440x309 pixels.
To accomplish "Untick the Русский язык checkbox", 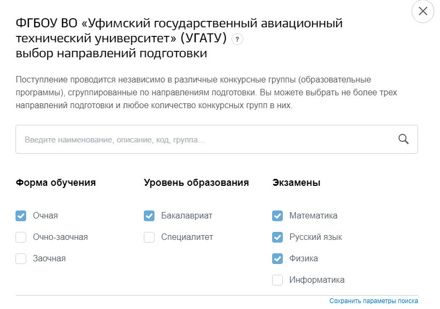I will pos(277,237).
